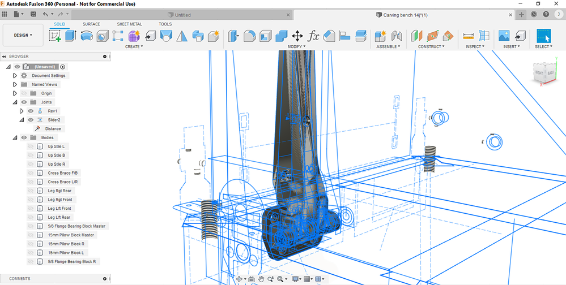Show the Leg Rgt Rear body
This screenshot has height=285, width=566.
31,191
